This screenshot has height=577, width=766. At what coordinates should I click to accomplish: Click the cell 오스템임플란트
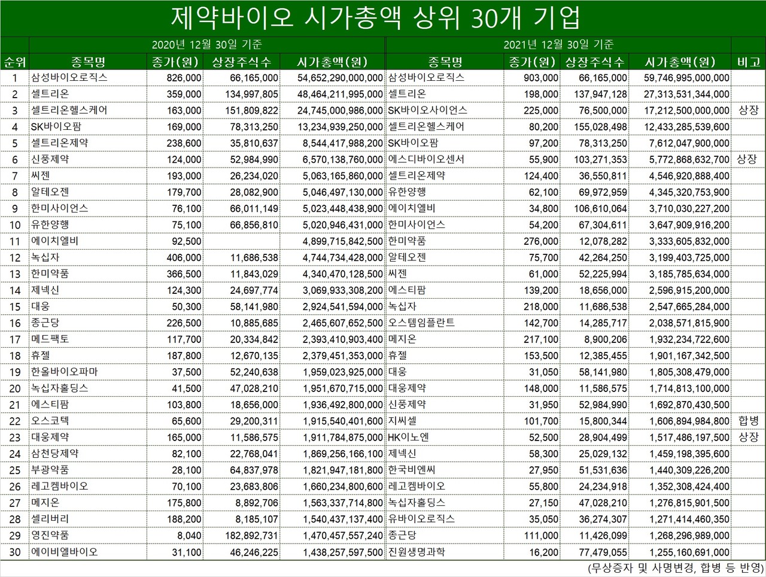click(421, 322)
